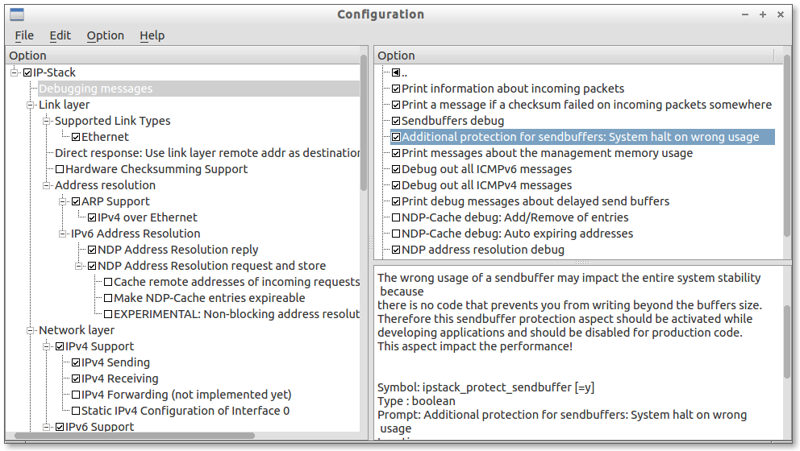This screenshot has height=451, width=800.
Task: Enable Make NDP-Cache entries expireable
Action: (x=108, y=298)
